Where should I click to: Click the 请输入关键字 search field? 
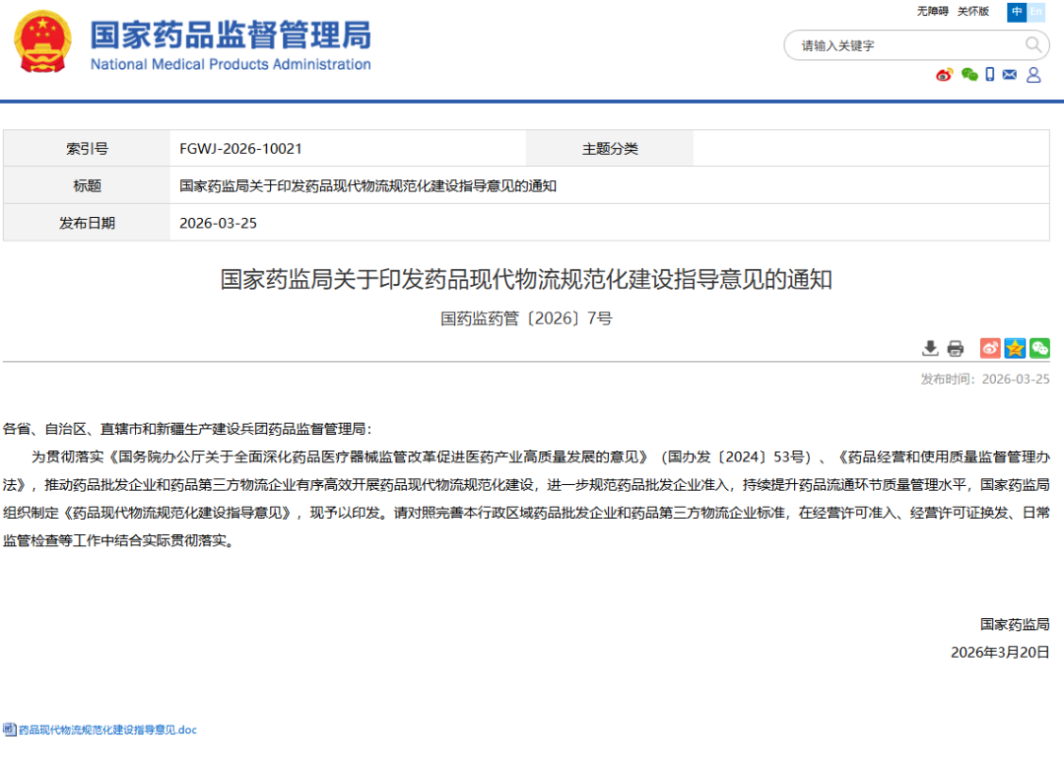point(906,45)
